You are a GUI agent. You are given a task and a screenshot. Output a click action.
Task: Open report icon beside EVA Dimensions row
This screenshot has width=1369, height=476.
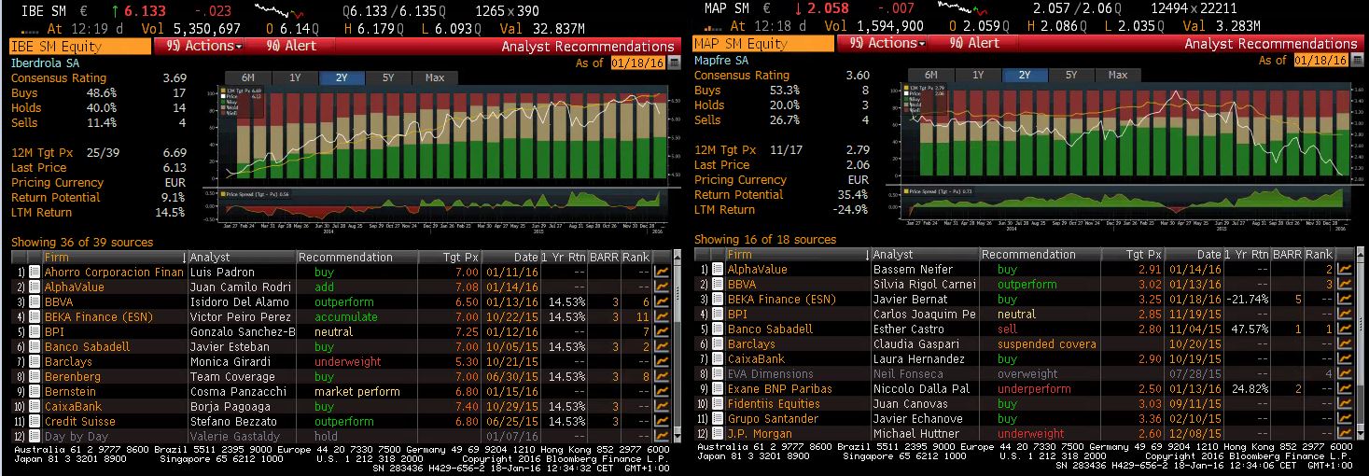[x=718, y=374]
